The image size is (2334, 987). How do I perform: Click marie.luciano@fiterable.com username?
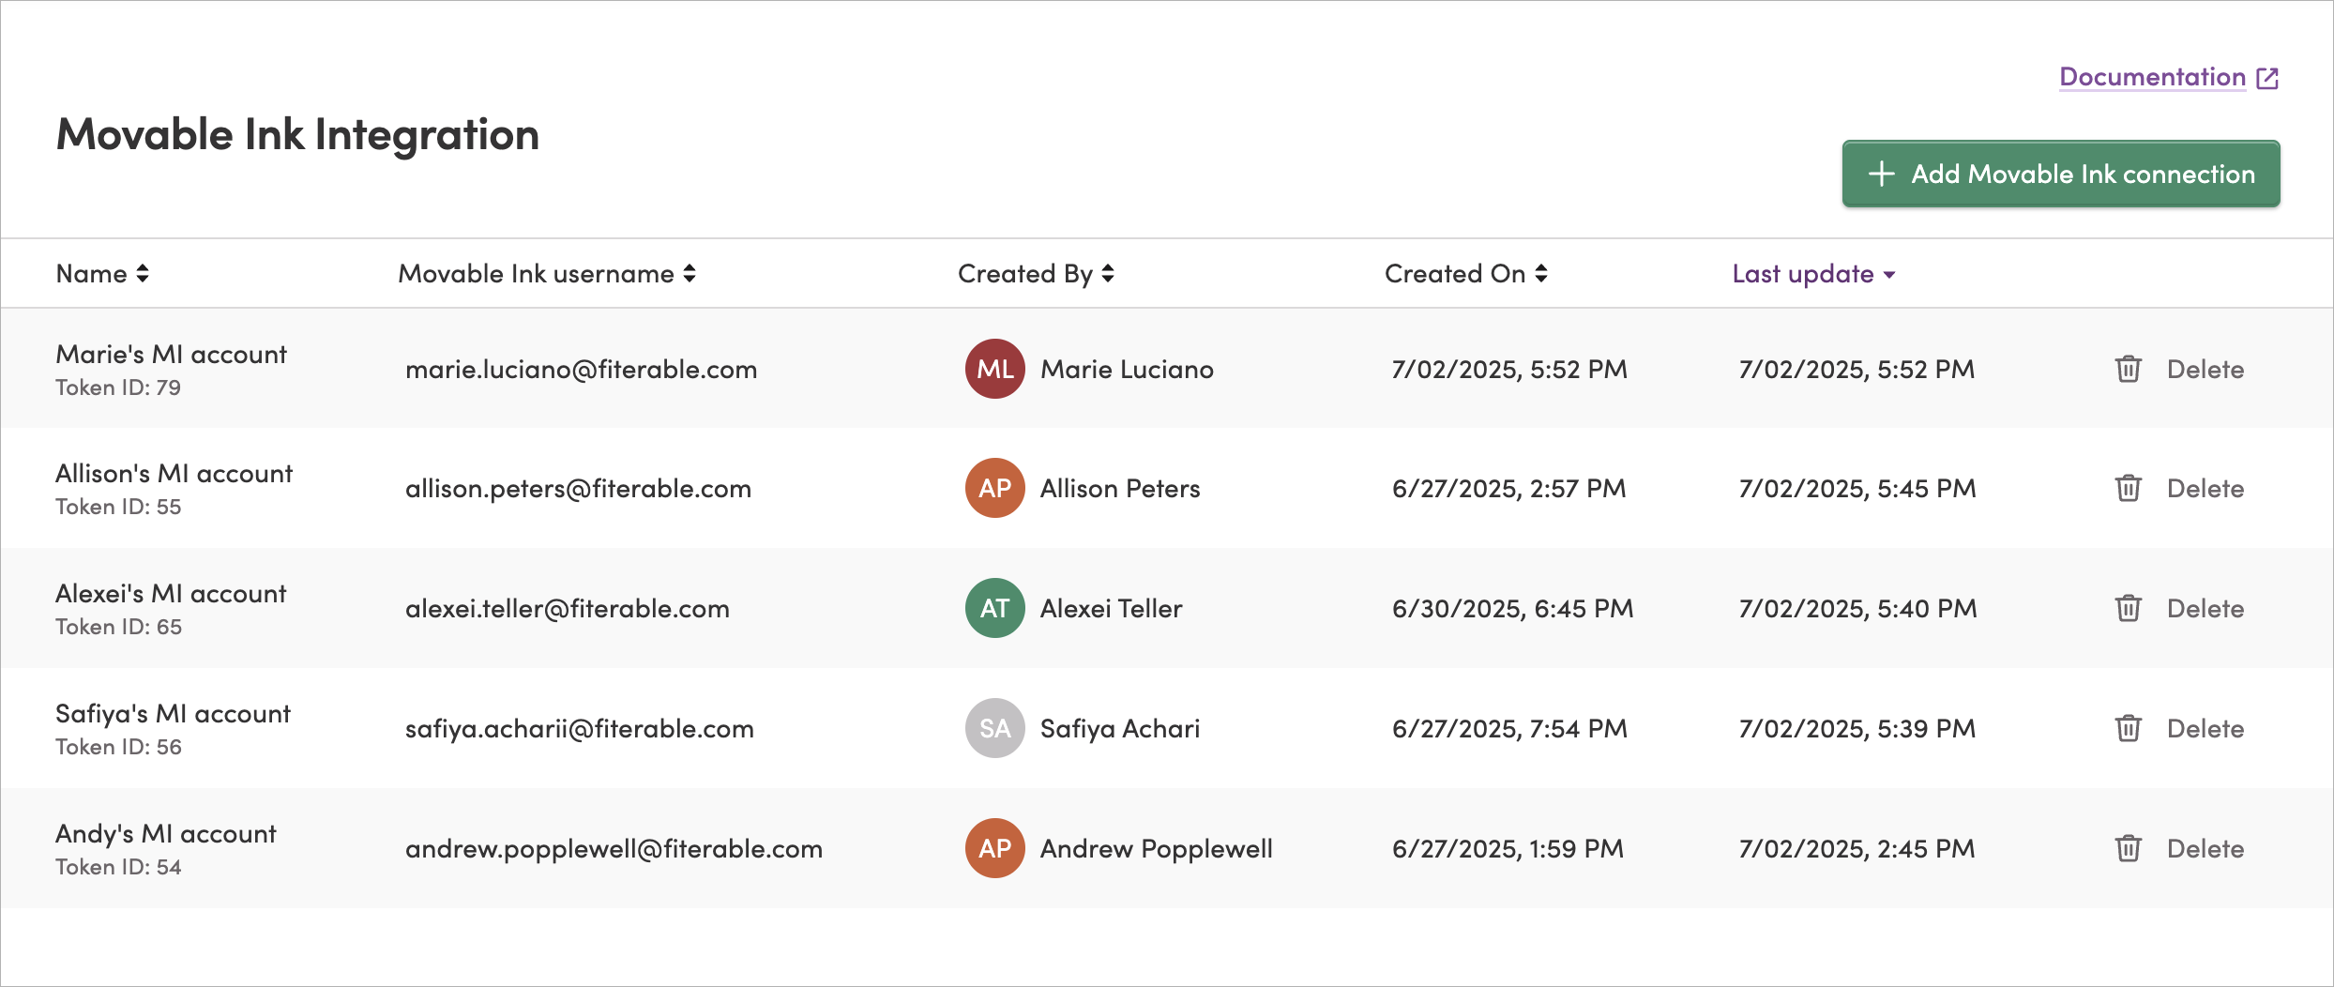(x=581, y=369)
